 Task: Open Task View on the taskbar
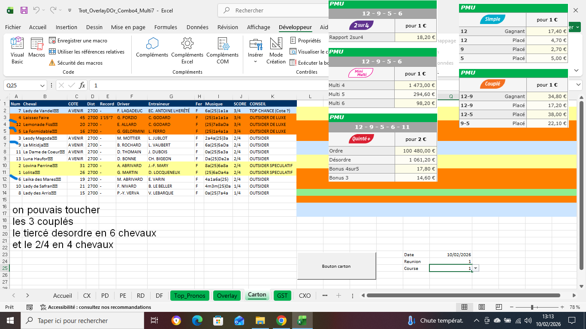tap(154, 320)
